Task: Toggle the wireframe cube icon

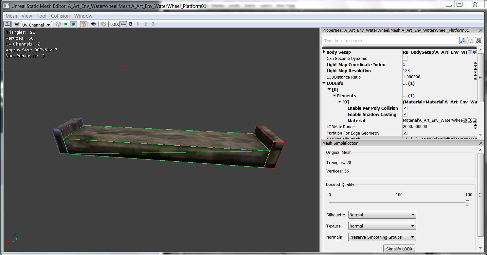Action: 58,24
